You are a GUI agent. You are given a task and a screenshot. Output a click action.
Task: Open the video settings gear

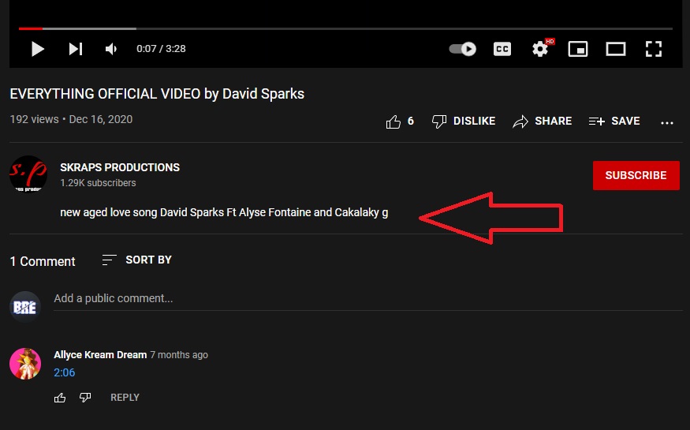click(x=540, y=49)
